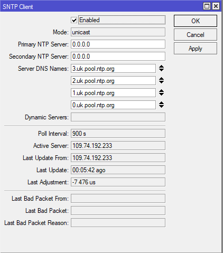Click up/down arrows beside 1.uk.pool.ntp.org

(161, 92)
